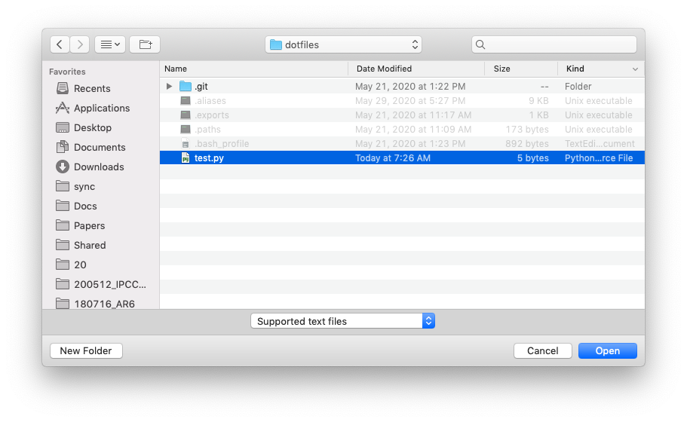Viewport: 687px width, 422px height.
Task: Click the .bash_profile file row
Action: [402, 144]
